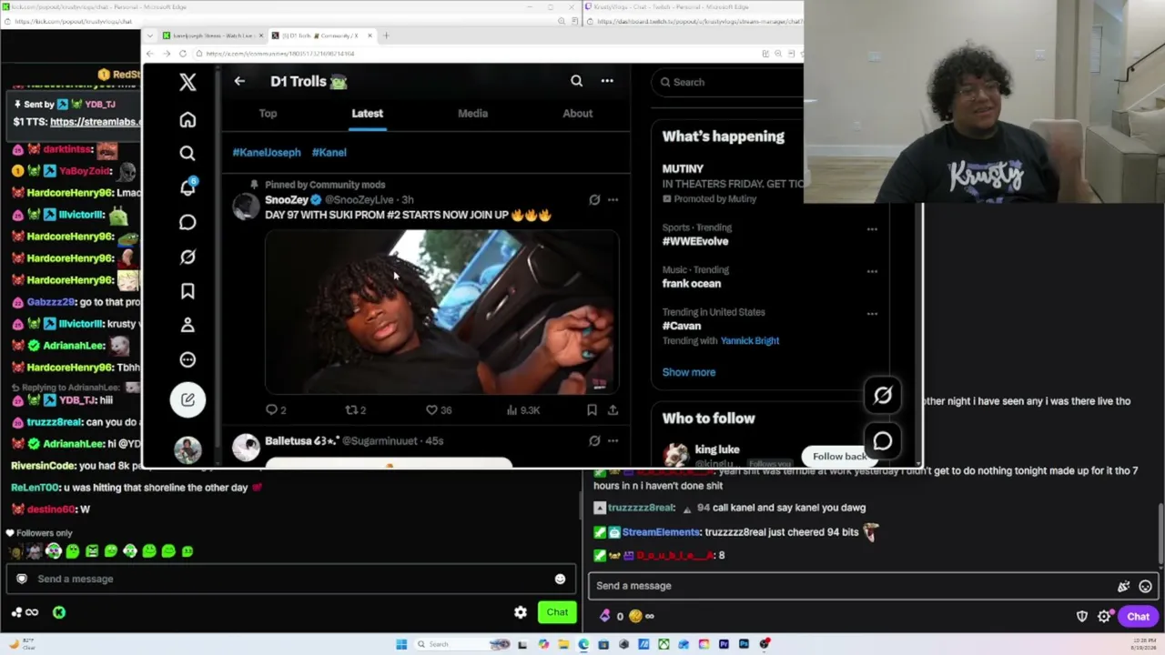Switch to Latest tab
1165x655 pixels.
[x=368, y=114]
